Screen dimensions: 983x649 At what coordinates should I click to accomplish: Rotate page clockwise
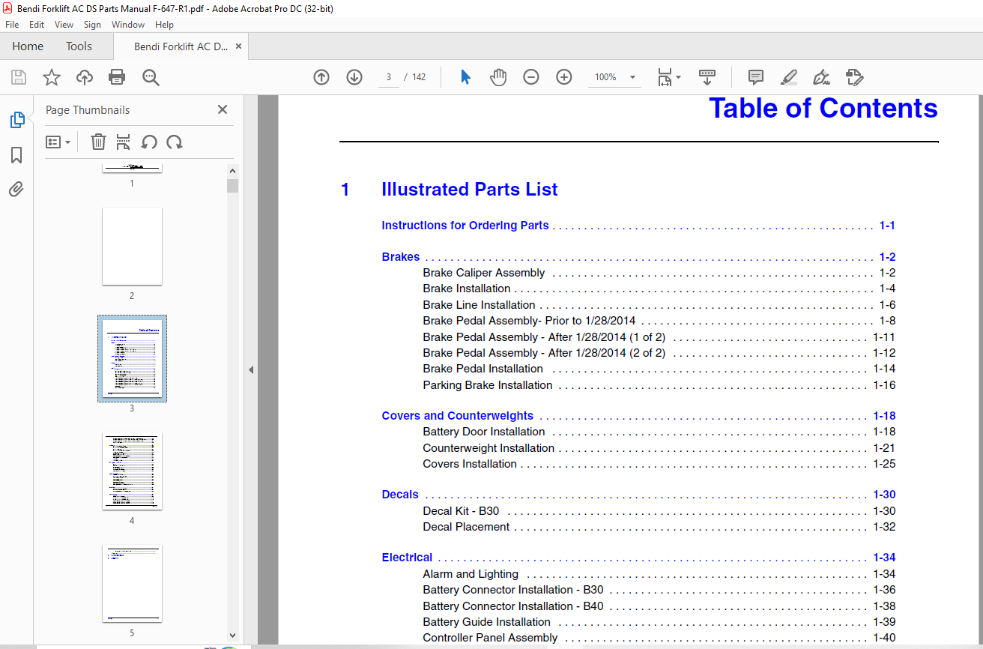point(175,142)
